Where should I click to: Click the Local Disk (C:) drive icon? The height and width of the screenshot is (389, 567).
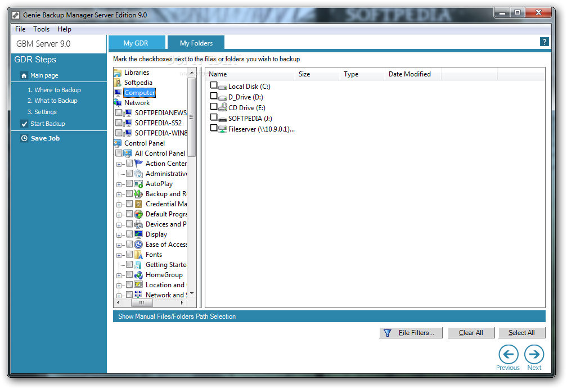(x=223, y=87)
